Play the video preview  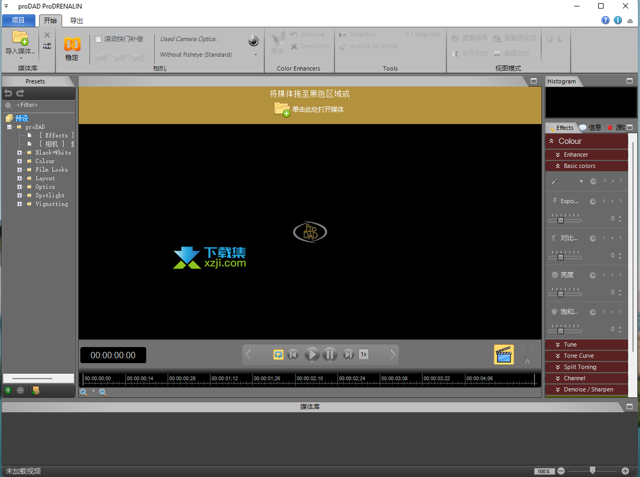point(312,355)
